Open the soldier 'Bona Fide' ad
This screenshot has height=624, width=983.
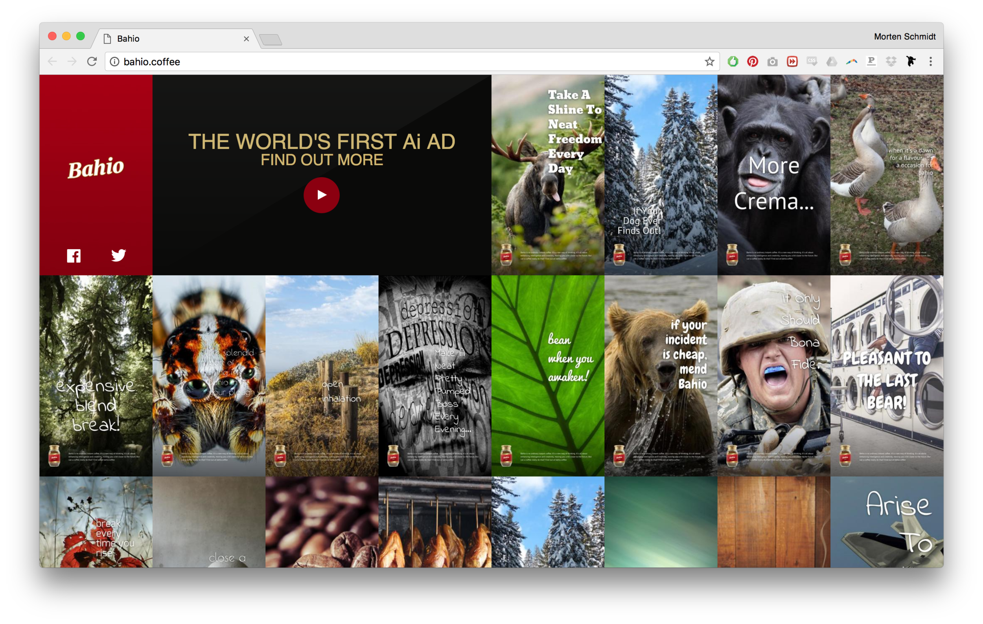tap(774, 376)
